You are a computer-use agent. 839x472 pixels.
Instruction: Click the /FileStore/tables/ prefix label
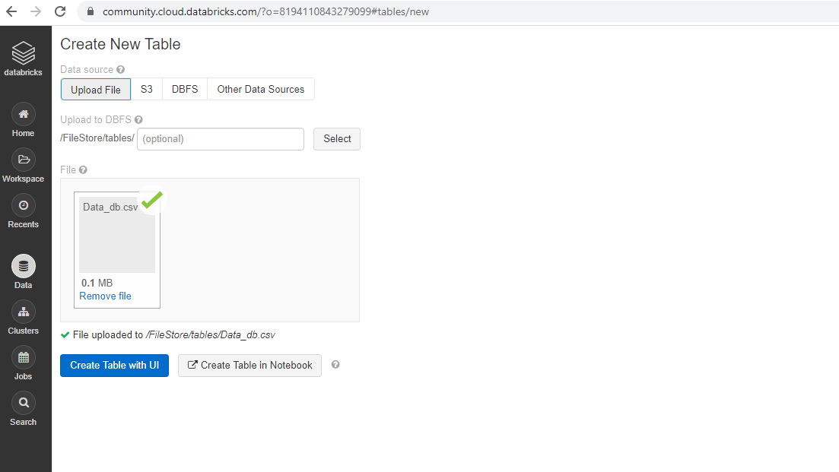click(x=97, y=138)
